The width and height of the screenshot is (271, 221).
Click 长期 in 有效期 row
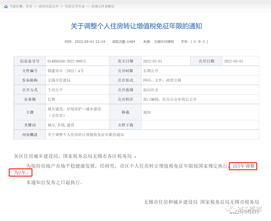pos(51,99)
